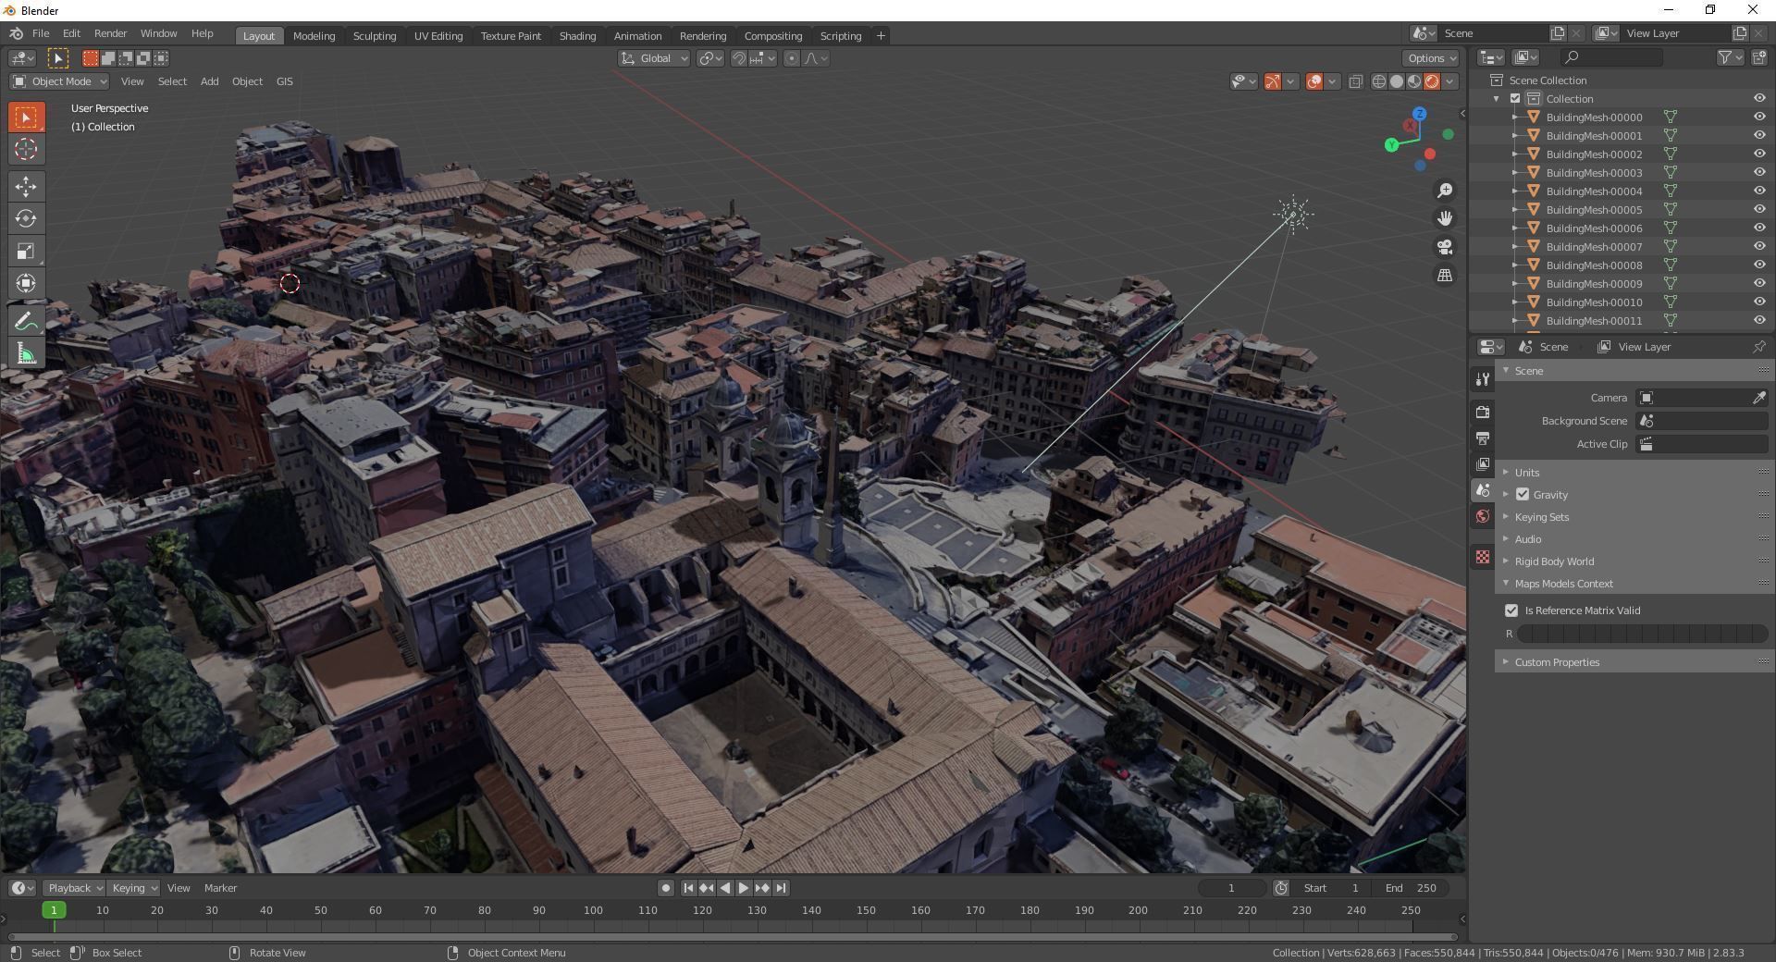Switch to rendered viewport shading
Screen dimensions: 1776x962
coord(1432,81)
